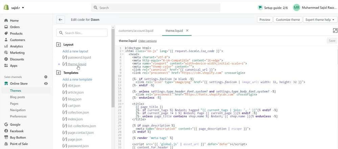Click the Analytics bar chart icon
Viewport: 338px width, 149px height.
[6, 46]
